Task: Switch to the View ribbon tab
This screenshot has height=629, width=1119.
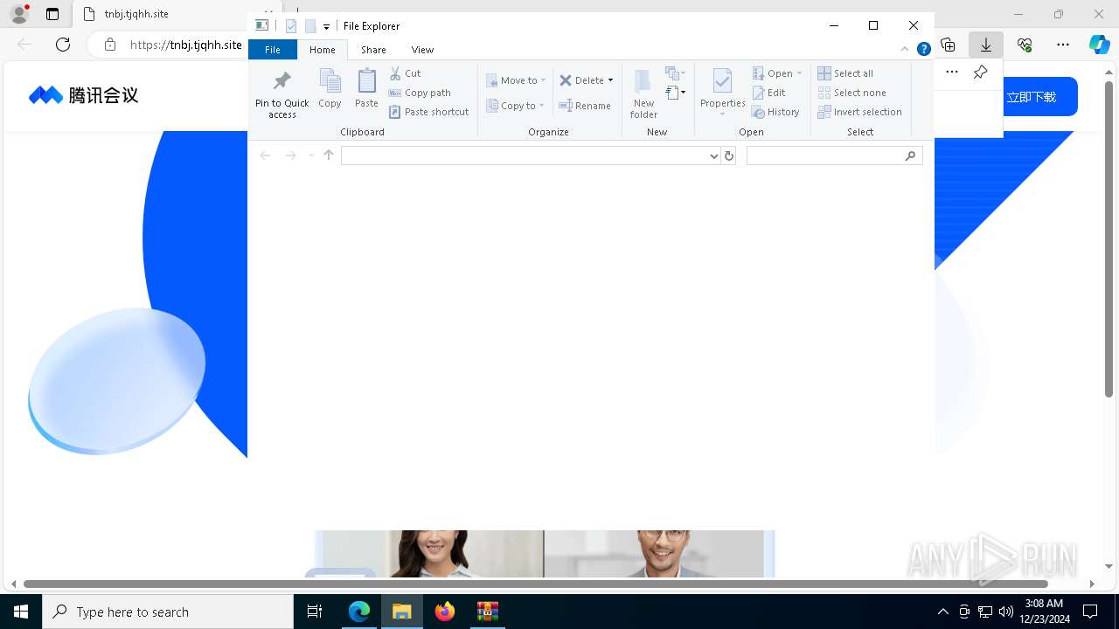Action: 422,50
